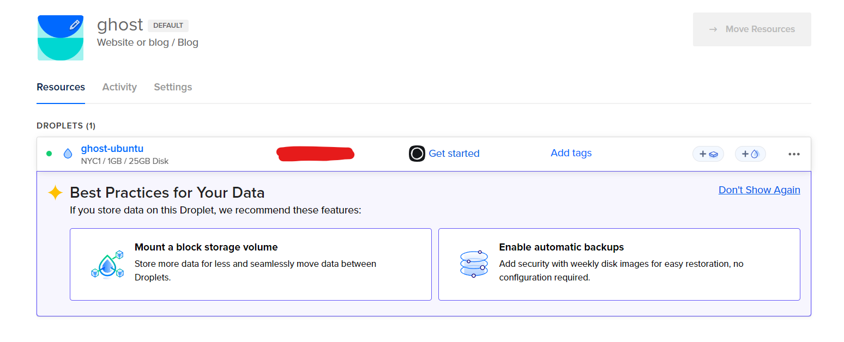
Task: Click the pencil icon to edit project avatar
Action: 75,24
